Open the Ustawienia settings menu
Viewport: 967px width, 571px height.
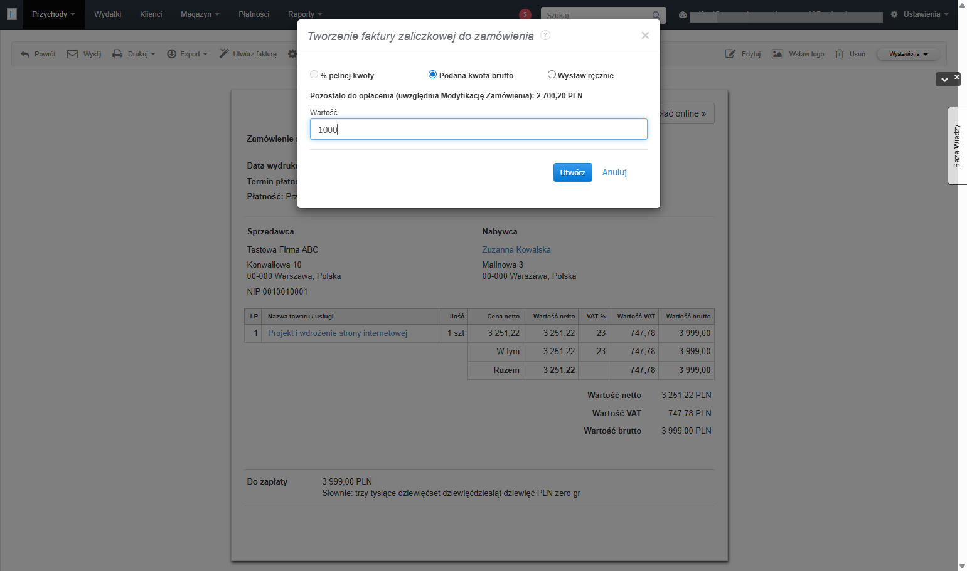919,14
